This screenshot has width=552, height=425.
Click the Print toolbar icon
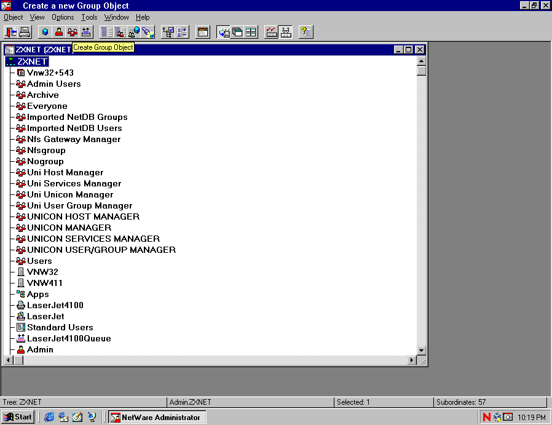[x=25, y=32]
